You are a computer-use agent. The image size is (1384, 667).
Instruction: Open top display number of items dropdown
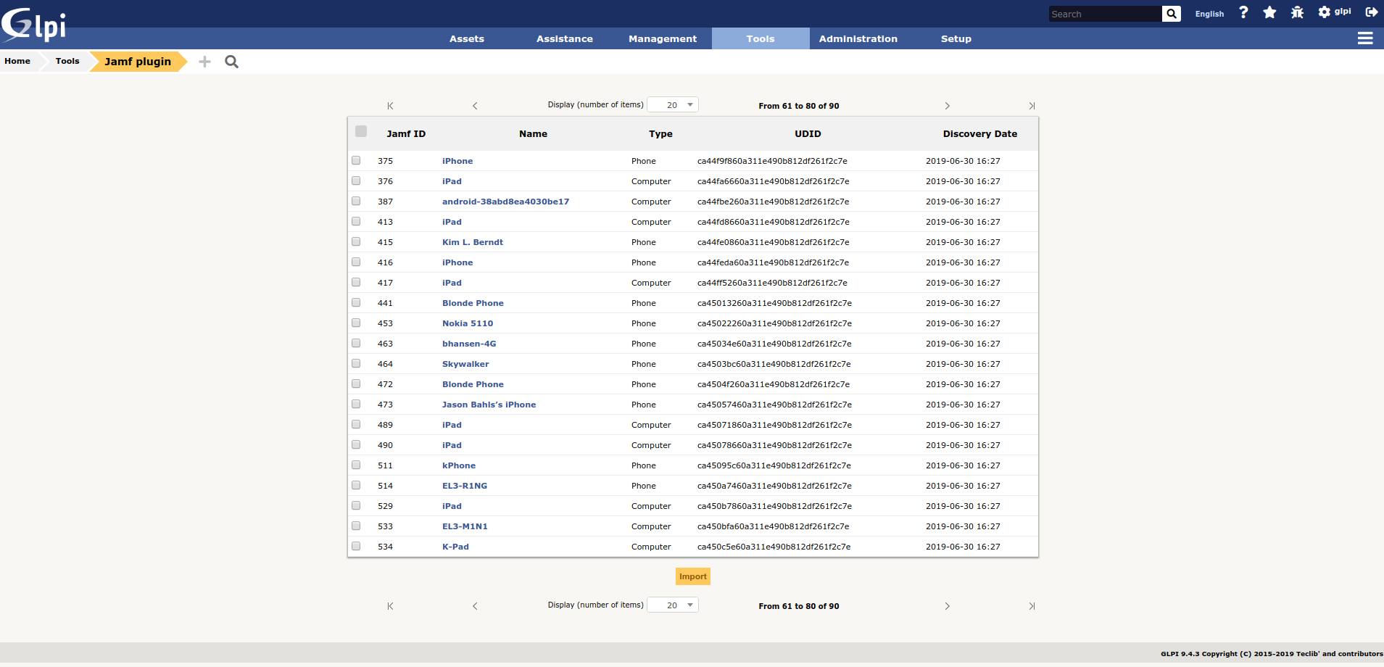click(673, 105)
